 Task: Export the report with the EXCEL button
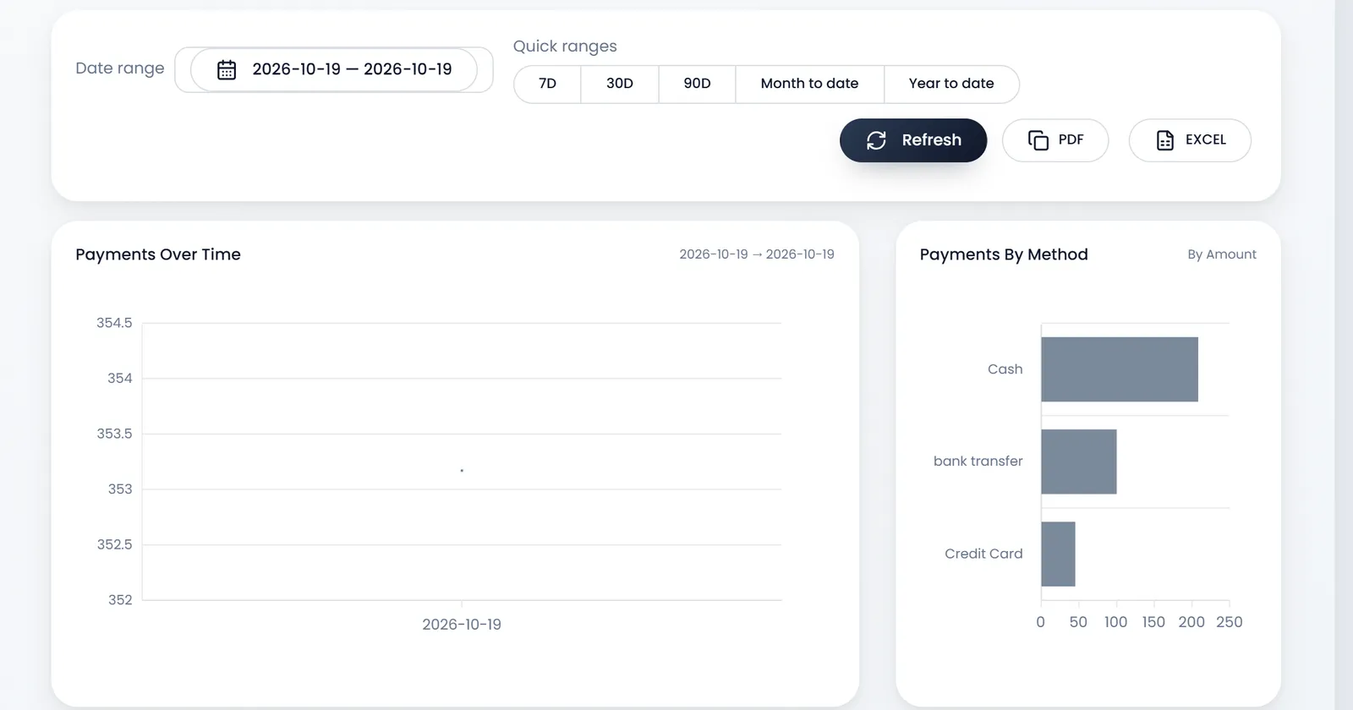[x=1190, y=140]
